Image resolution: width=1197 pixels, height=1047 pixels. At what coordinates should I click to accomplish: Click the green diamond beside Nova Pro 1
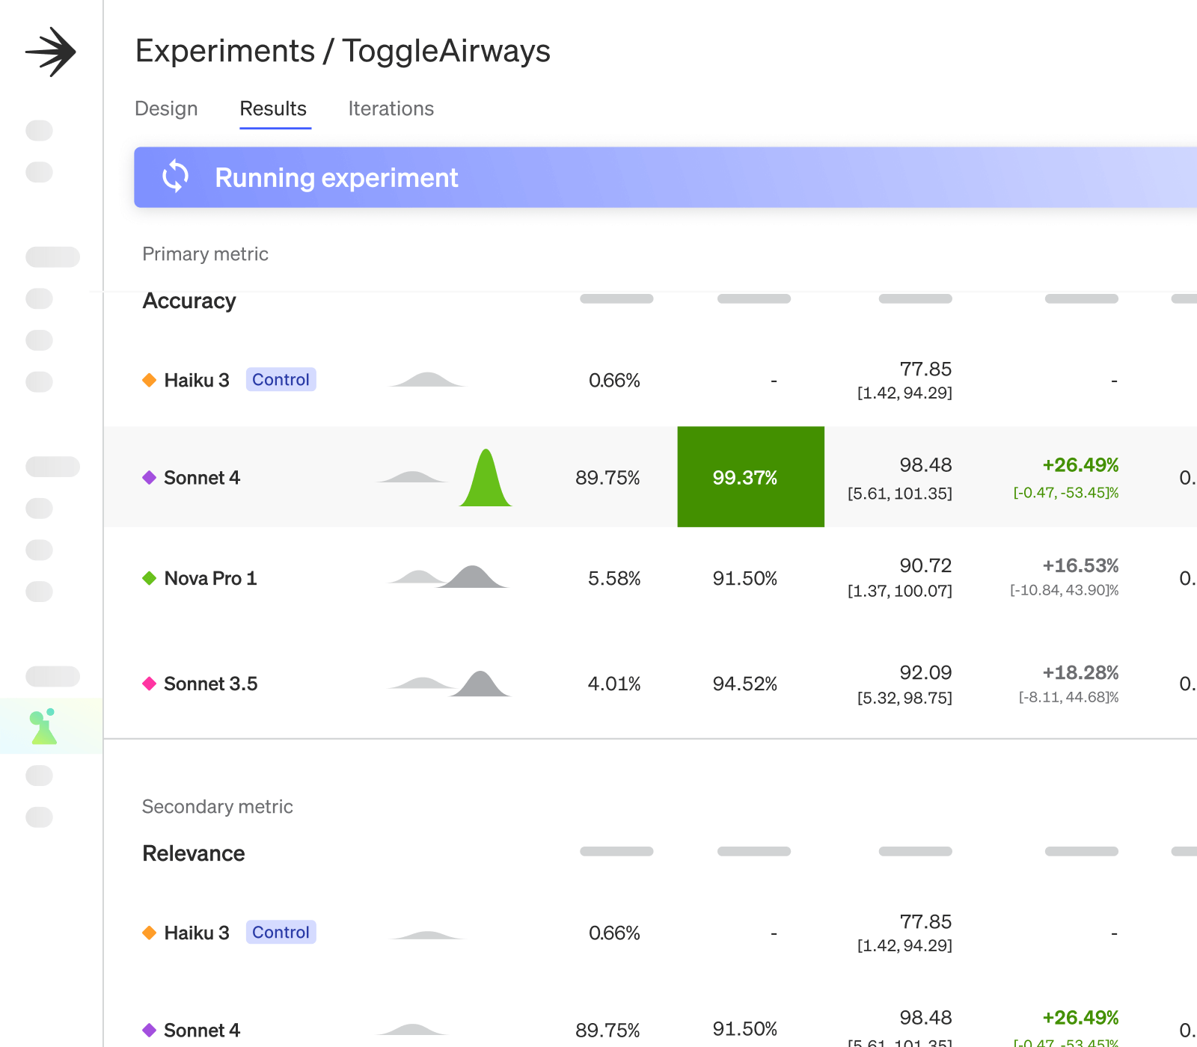150,578
